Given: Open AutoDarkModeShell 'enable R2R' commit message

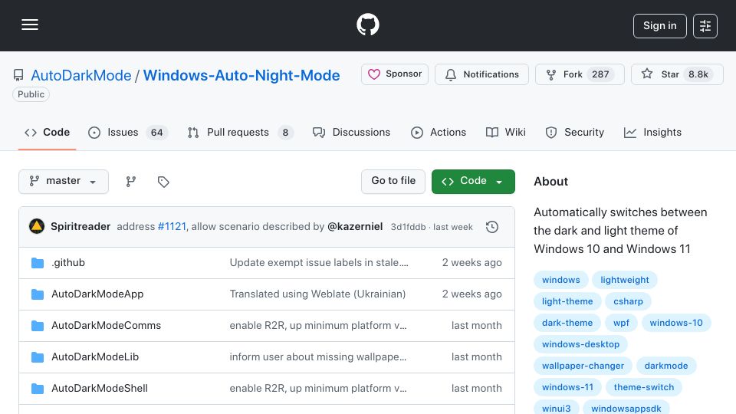Looking at the screenshot, I should [x=317, y=388].
